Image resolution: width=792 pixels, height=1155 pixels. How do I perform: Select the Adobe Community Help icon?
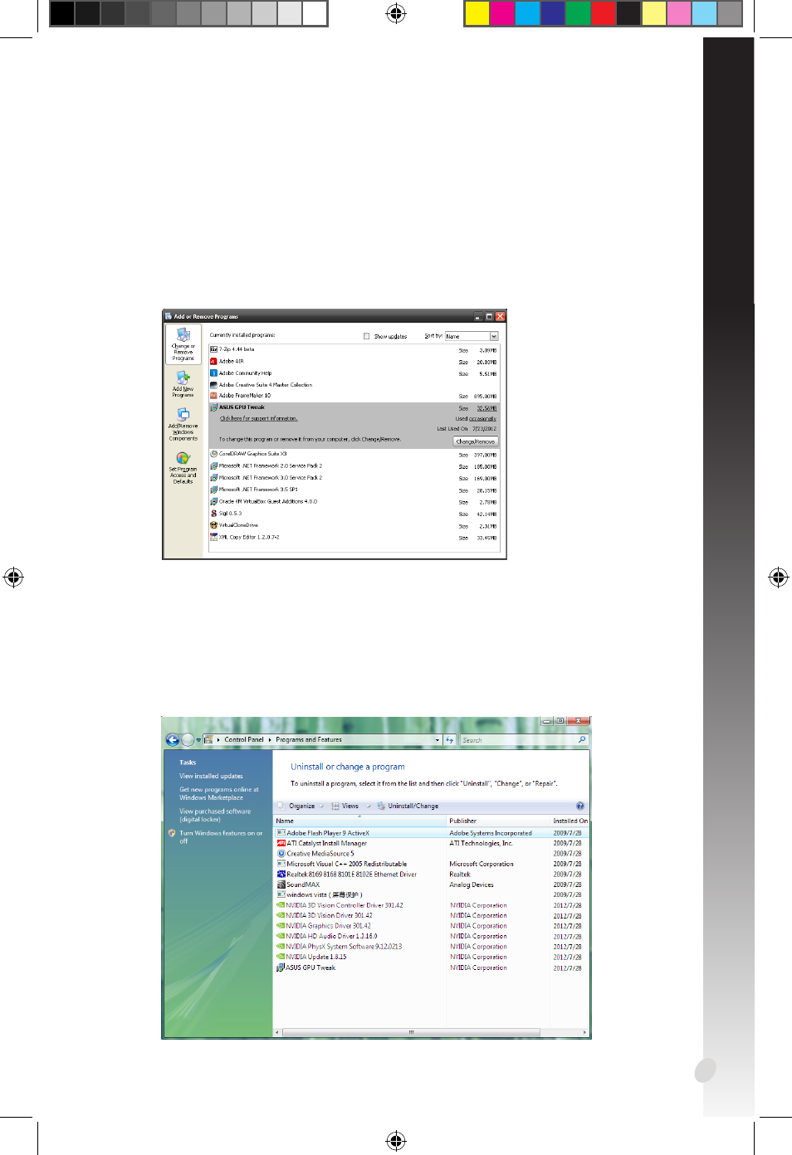(213, 373)
